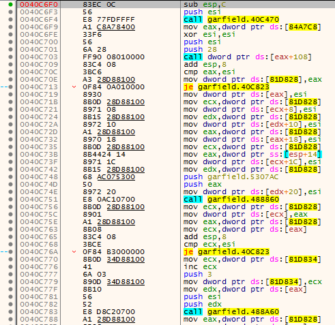The image size is (335, 325).
Task: Select address 0040C700
Action: [39, 42]
